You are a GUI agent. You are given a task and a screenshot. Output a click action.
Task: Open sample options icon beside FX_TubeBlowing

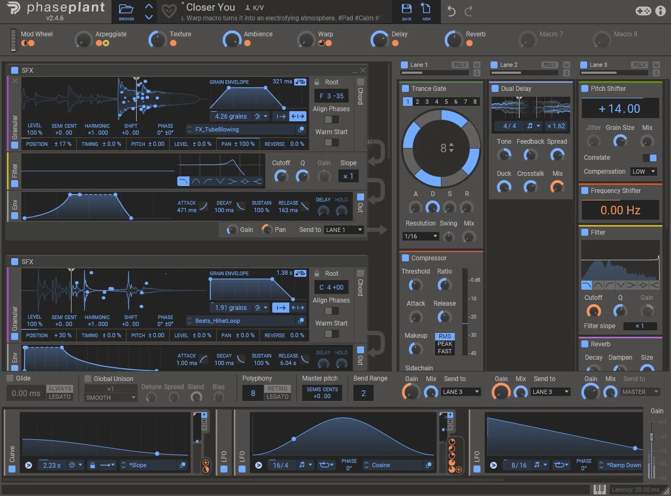(301, 129)
